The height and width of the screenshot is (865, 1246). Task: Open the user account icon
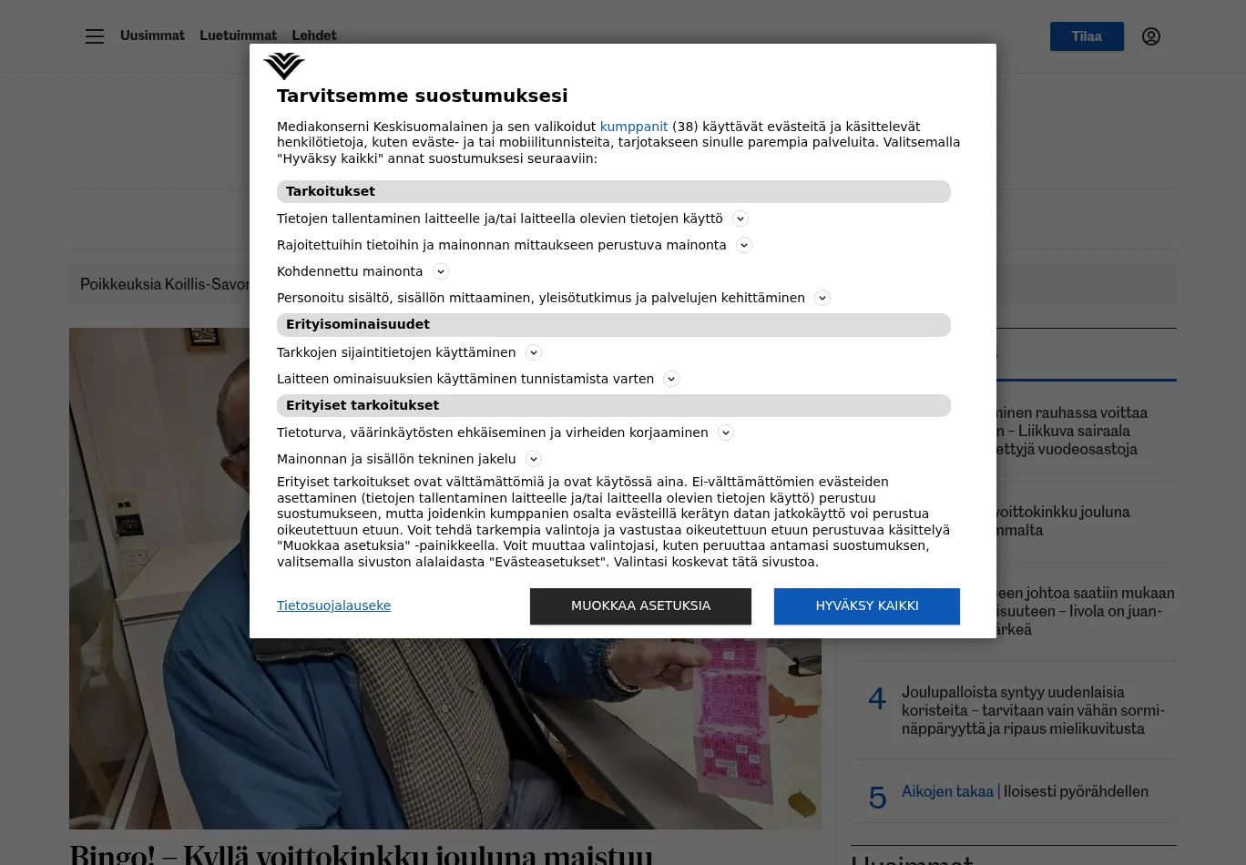(1151, 36)
